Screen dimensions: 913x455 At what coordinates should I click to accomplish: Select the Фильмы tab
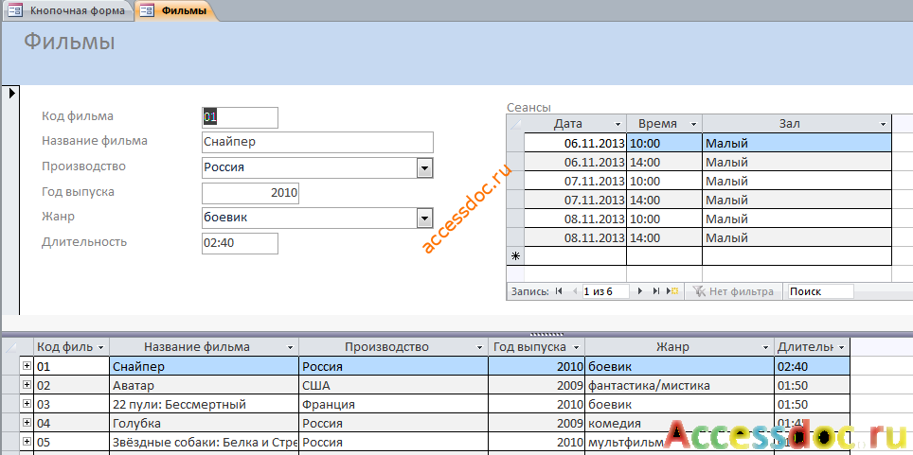176,10
